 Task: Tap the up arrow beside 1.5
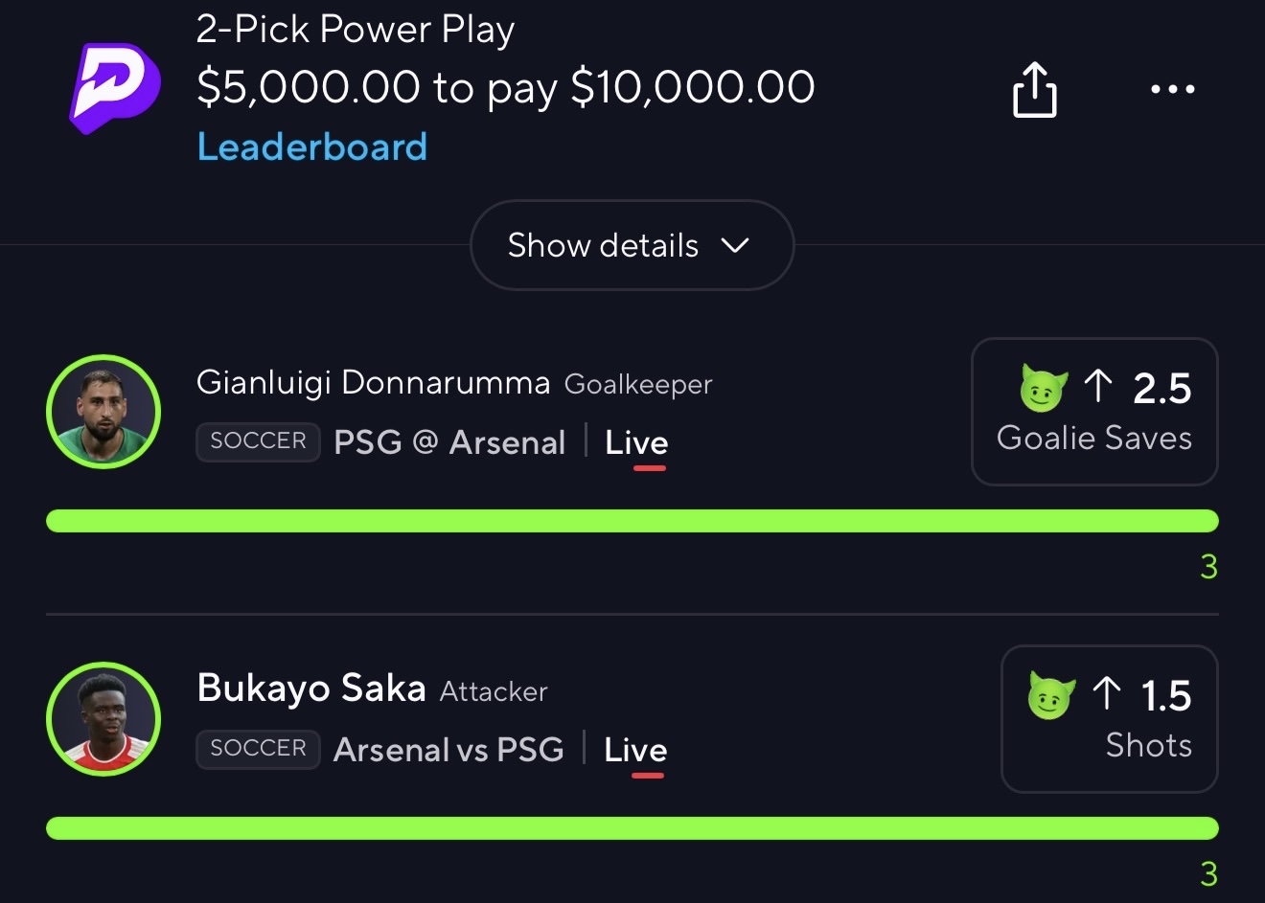pyautogui.click(x=1107, y=693)
